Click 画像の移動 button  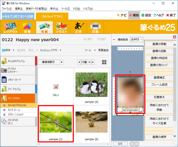159,44
